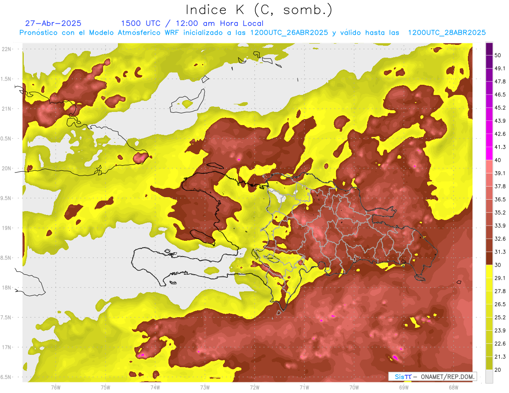Click the '74W' longitude label

tap(155, 387)
